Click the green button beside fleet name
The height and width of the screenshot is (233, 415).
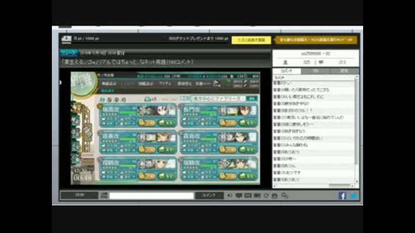tap(252, 98)
